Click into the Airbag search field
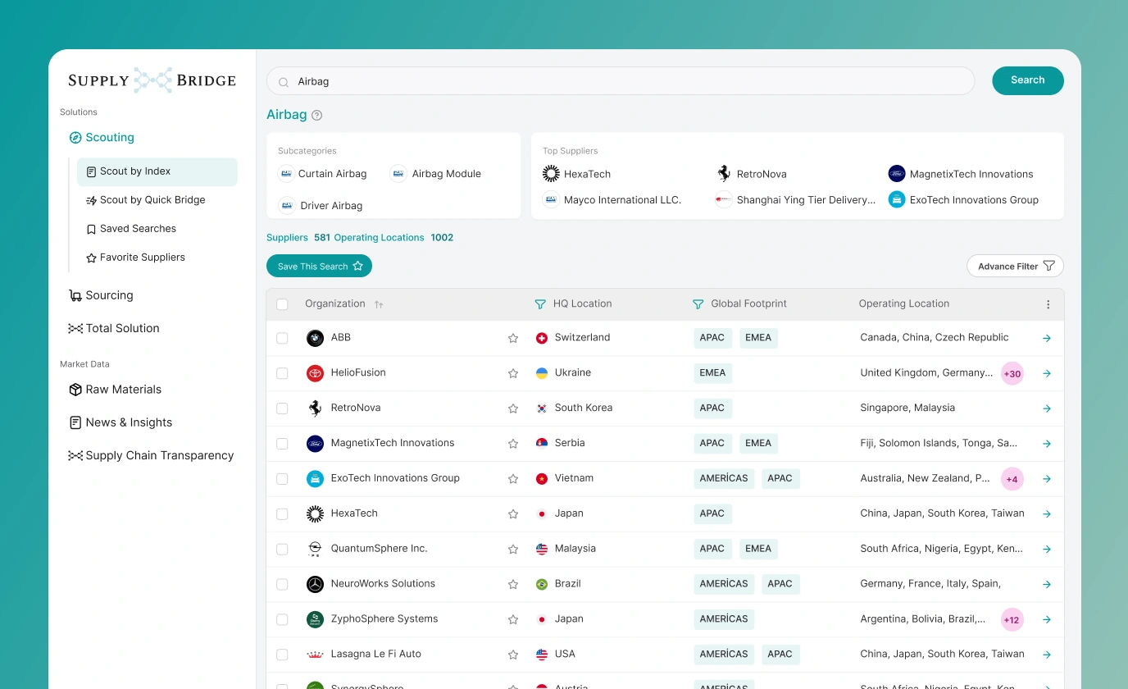This screenshot has width=1128, height=689. pyautogui.click(x=623, y=81)
